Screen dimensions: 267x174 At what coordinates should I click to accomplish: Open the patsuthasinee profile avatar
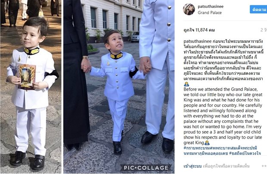click(189, 9)
